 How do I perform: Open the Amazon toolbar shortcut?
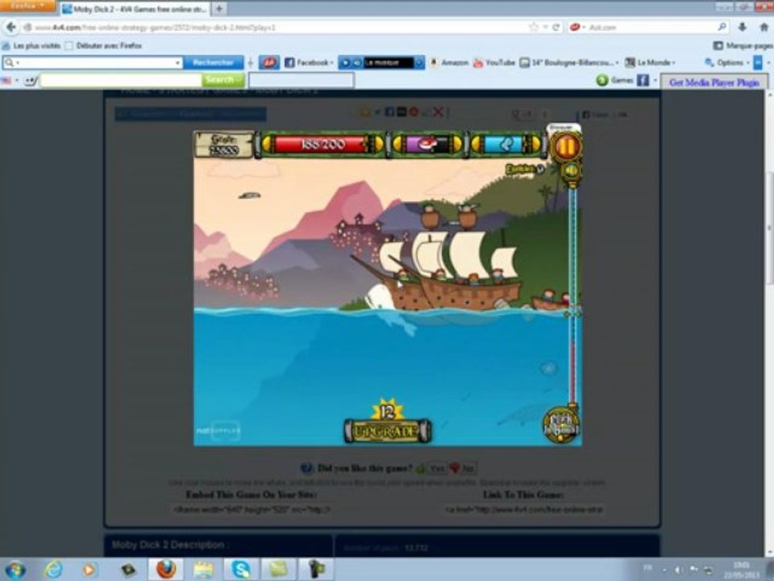(x=449, y=63)
